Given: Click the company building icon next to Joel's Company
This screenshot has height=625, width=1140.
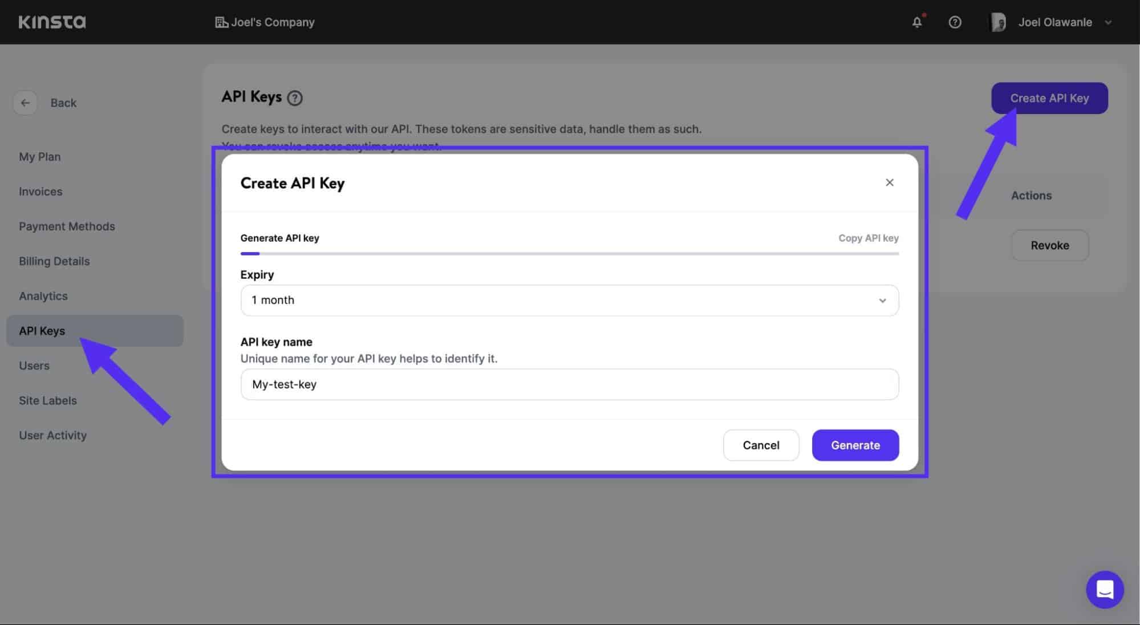Looking at the screenshot, I should [221, 22].
